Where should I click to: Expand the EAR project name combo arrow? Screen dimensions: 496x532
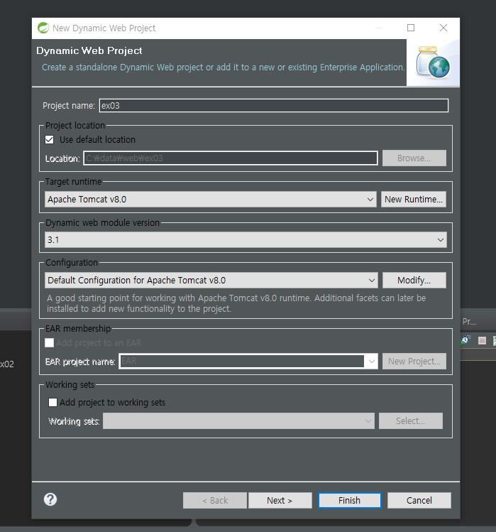click(x=372, y=362)
